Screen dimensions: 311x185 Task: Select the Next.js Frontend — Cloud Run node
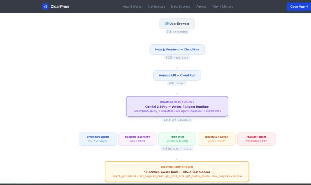point(177,49)
